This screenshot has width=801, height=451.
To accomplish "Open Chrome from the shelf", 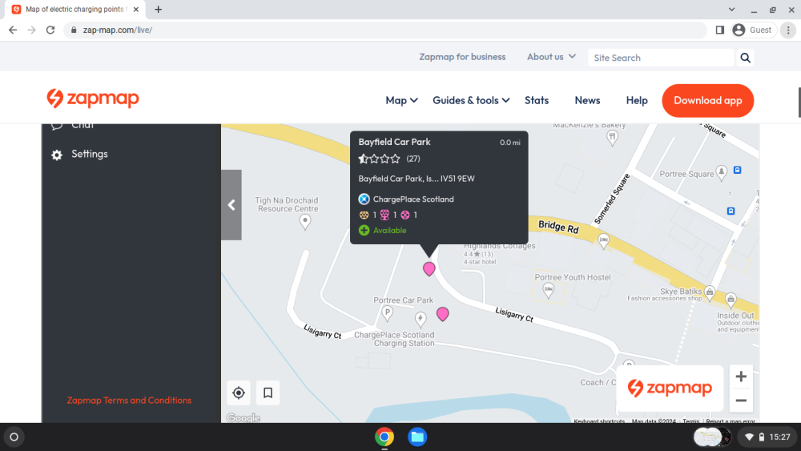I will (x=384, y=437).
